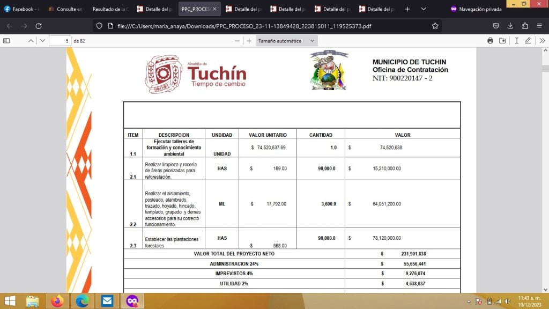
Task: Click the ADMINISTRACION 24% row label
Action: point(234,264)
